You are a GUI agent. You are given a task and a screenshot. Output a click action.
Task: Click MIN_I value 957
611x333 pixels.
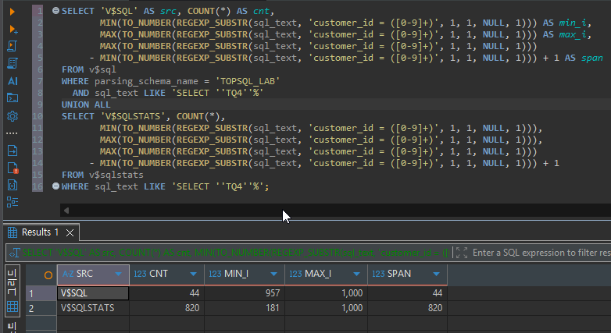(245, 293)
